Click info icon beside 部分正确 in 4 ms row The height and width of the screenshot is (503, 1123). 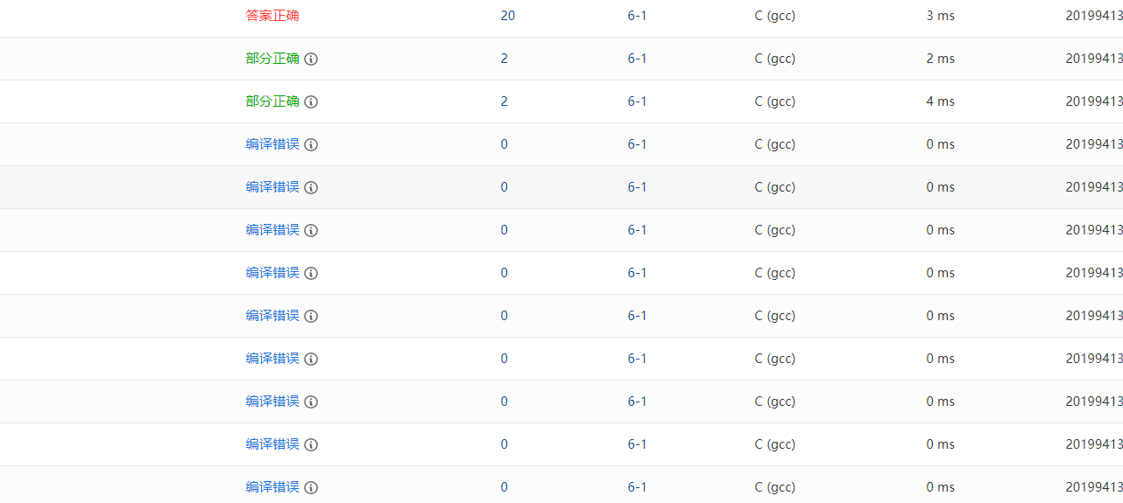(311, 102)
